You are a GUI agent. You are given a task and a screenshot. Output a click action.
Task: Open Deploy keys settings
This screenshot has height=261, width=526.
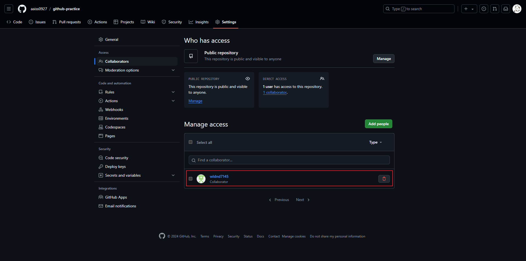(137, 167)
